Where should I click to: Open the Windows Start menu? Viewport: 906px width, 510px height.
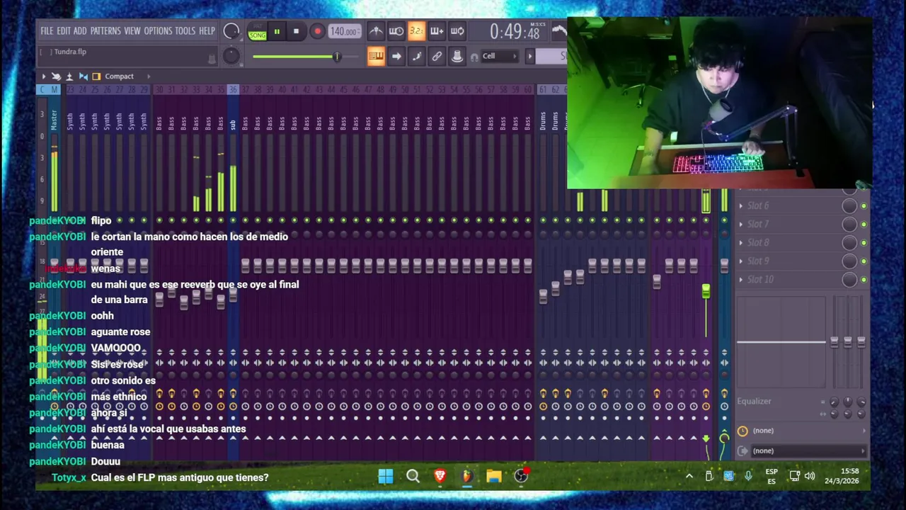(386, 477)
